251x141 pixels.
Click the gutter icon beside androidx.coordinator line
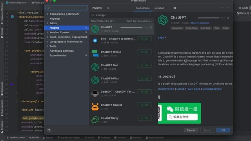pyautogui.click(x=12, y=16)
